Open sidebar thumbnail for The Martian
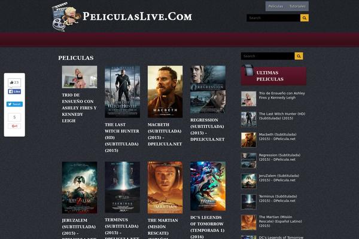Viewport: 359px width, 239px height. click(x=249, y=222)
